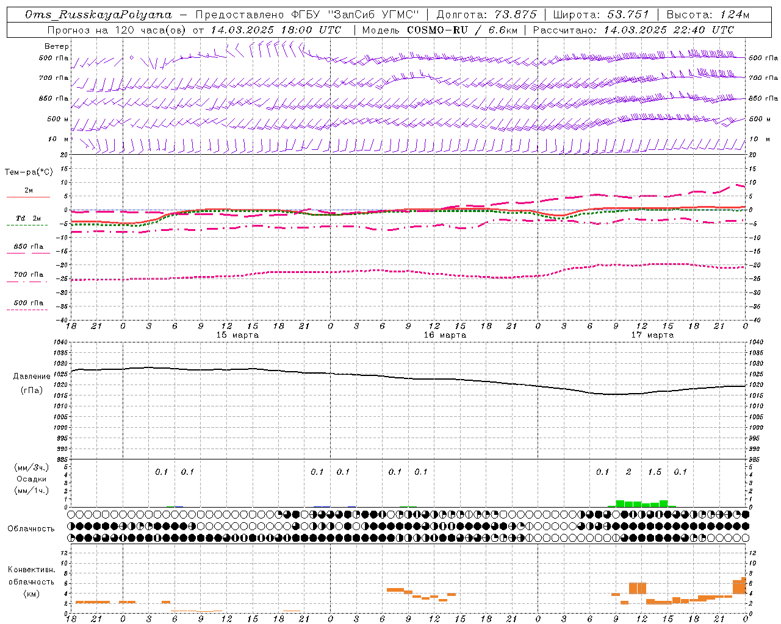Click the 17 марта date label
781x624 pixels.
point(652,335)
